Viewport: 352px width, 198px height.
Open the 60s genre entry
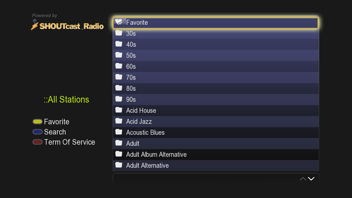[x=131, y=67]
